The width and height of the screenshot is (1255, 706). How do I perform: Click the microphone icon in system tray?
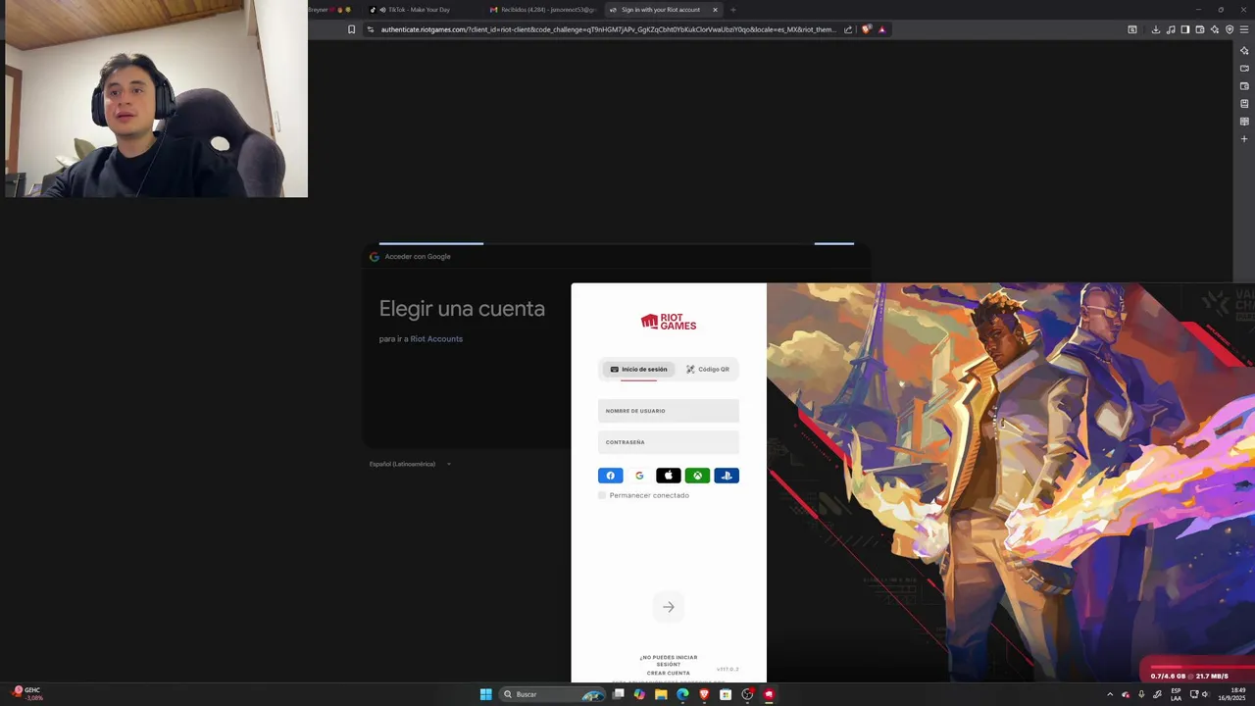(1141, 694)
